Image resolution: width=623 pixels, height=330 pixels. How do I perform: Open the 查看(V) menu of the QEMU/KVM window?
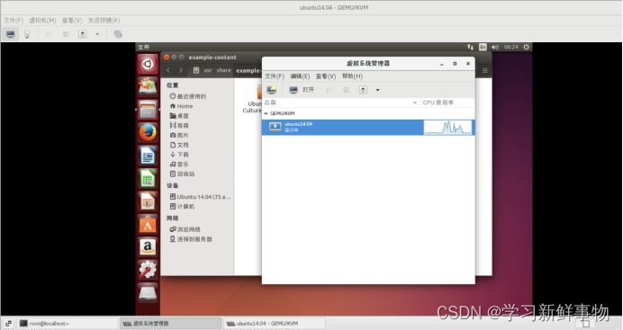click(72, 20)
